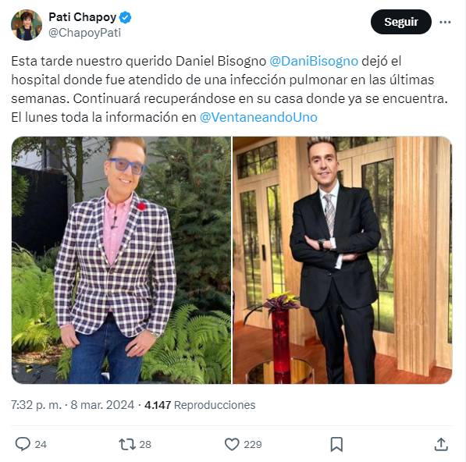The image size is (466, 462).
Task: Click the 7:32 p. m. timestamp
Action: (36, 405)
